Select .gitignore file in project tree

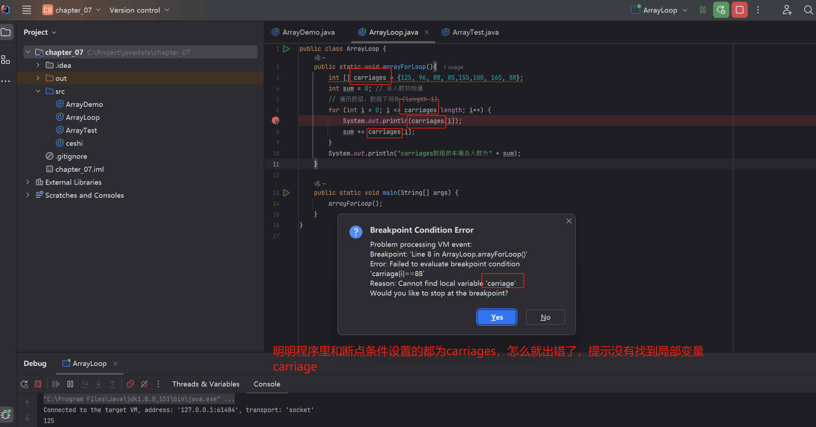pos(71,156)
